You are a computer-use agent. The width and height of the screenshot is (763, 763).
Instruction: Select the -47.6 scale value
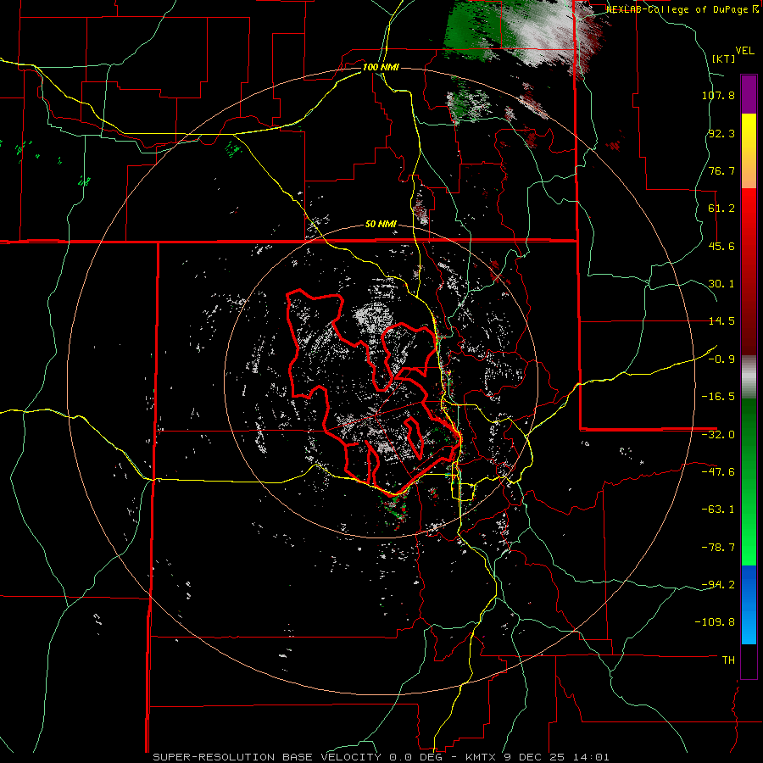(718, 472)
